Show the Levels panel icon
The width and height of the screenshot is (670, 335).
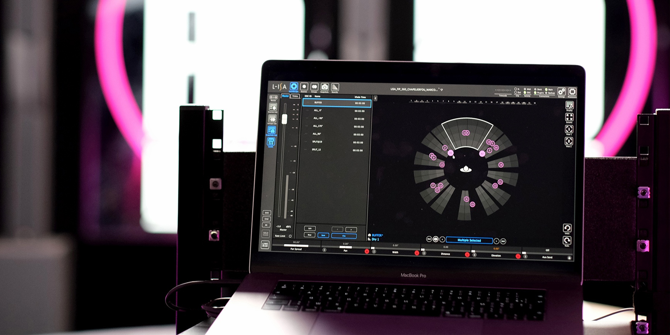click(x=271, y=142)
